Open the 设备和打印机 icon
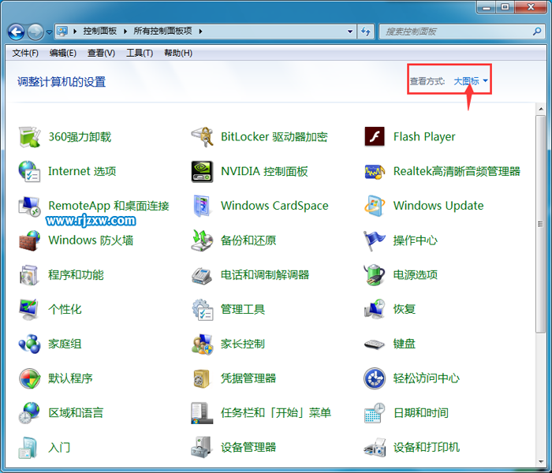This screenshot has width=552, height=473. [375, 447]
